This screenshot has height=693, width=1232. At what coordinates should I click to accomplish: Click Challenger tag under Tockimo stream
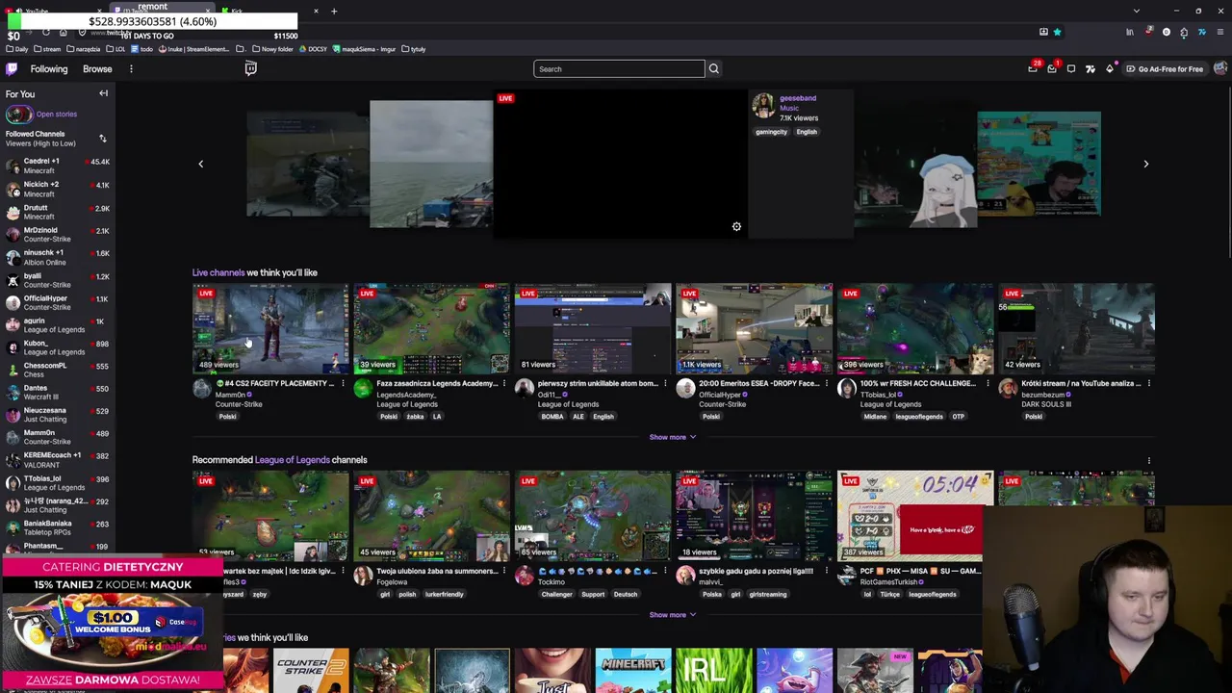(556, 595)
